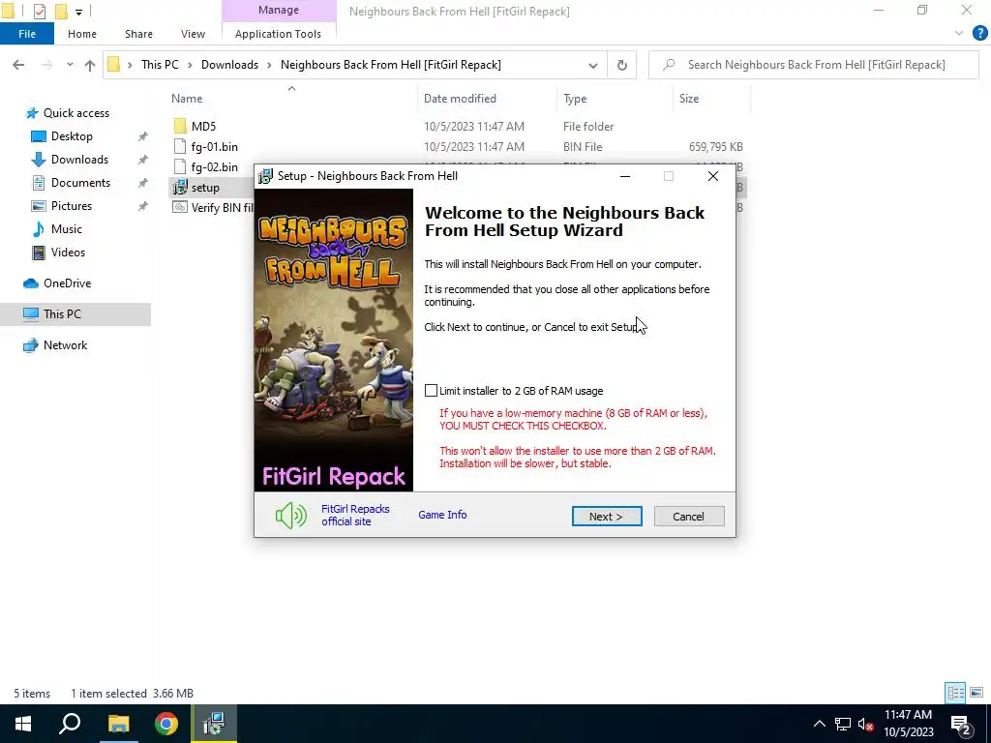Click the Pictures icon in sidebar
Image resolution: width=991 pixels, height=743 pixels.
point(39,206)
